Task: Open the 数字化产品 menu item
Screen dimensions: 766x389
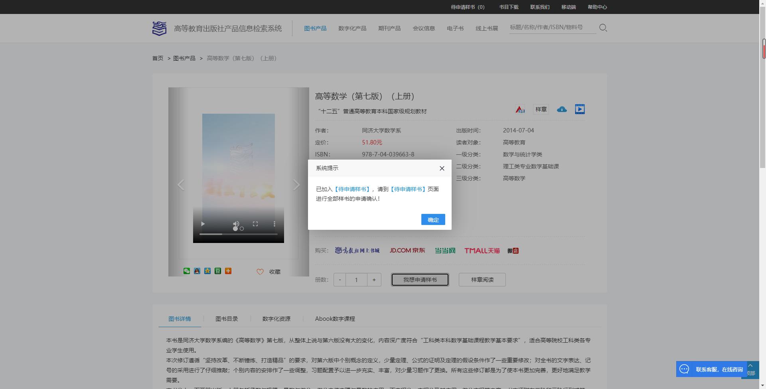Action: [352, 28]
